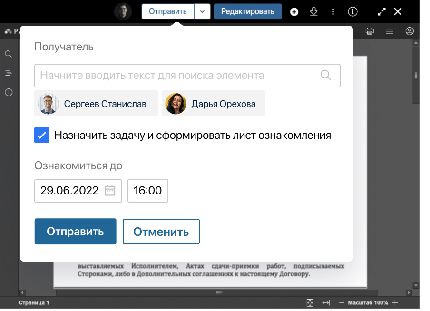Image resolution: width=430 pixels, height=311 pixels.
Task: Open the hamburger menu in viewer toolbar
Action: tap(390, 31)
